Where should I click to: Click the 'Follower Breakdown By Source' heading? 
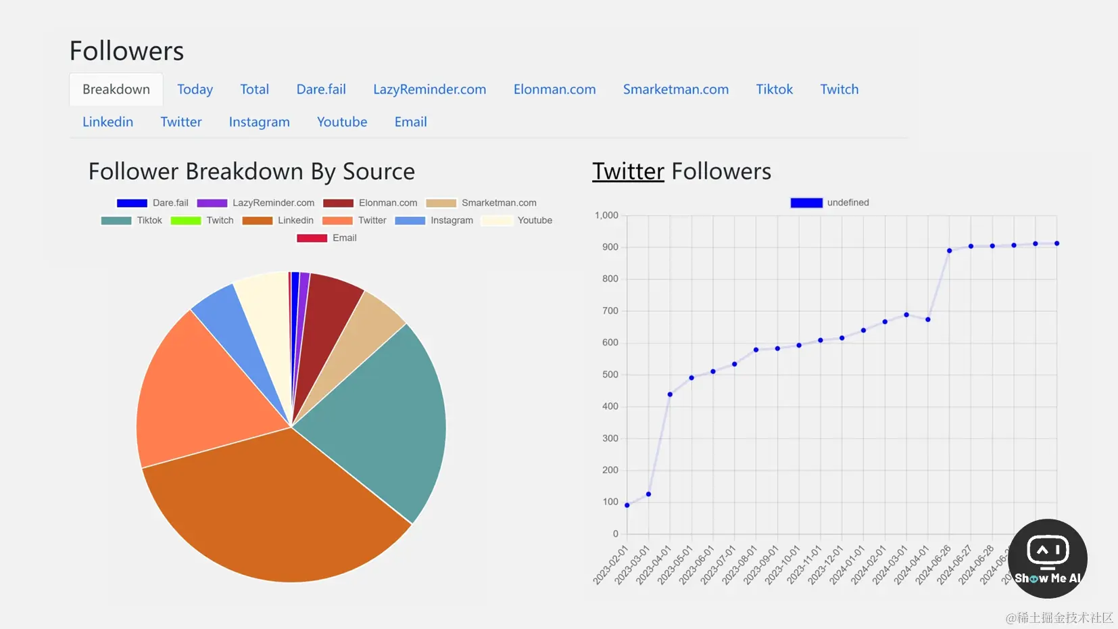click(251, 172)
